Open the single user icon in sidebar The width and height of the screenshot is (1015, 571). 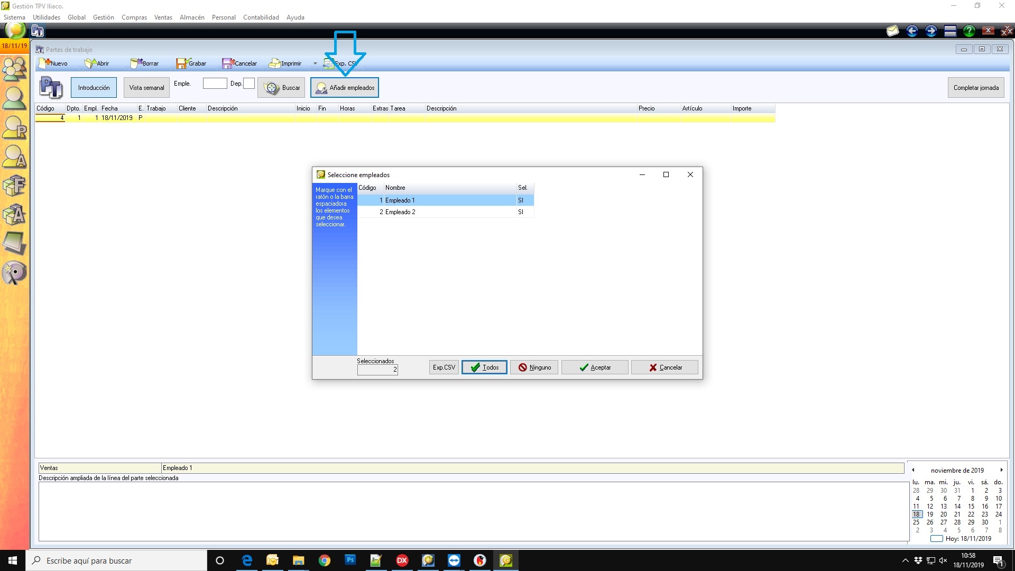click(15, 98)
